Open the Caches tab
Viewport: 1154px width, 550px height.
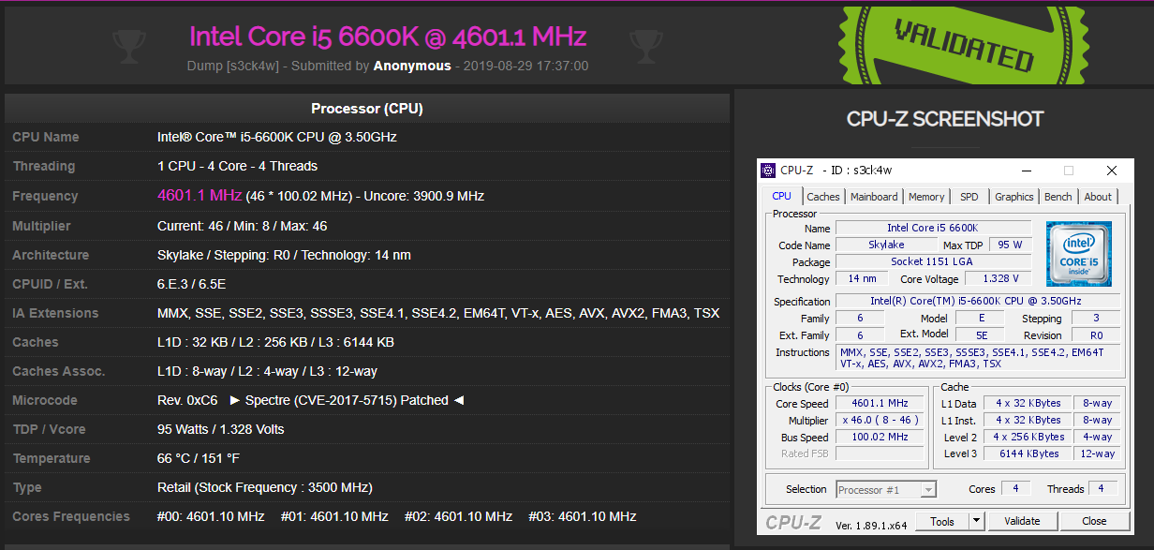click(823, 197)
